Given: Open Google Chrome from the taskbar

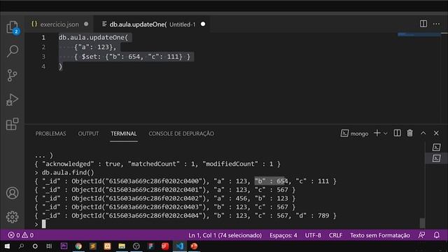Looking at the screenshot, I should click(x=78, y=246).
